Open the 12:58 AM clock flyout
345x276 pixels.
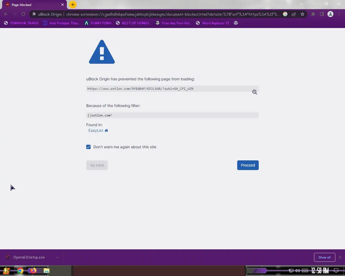tap(320, 271)
